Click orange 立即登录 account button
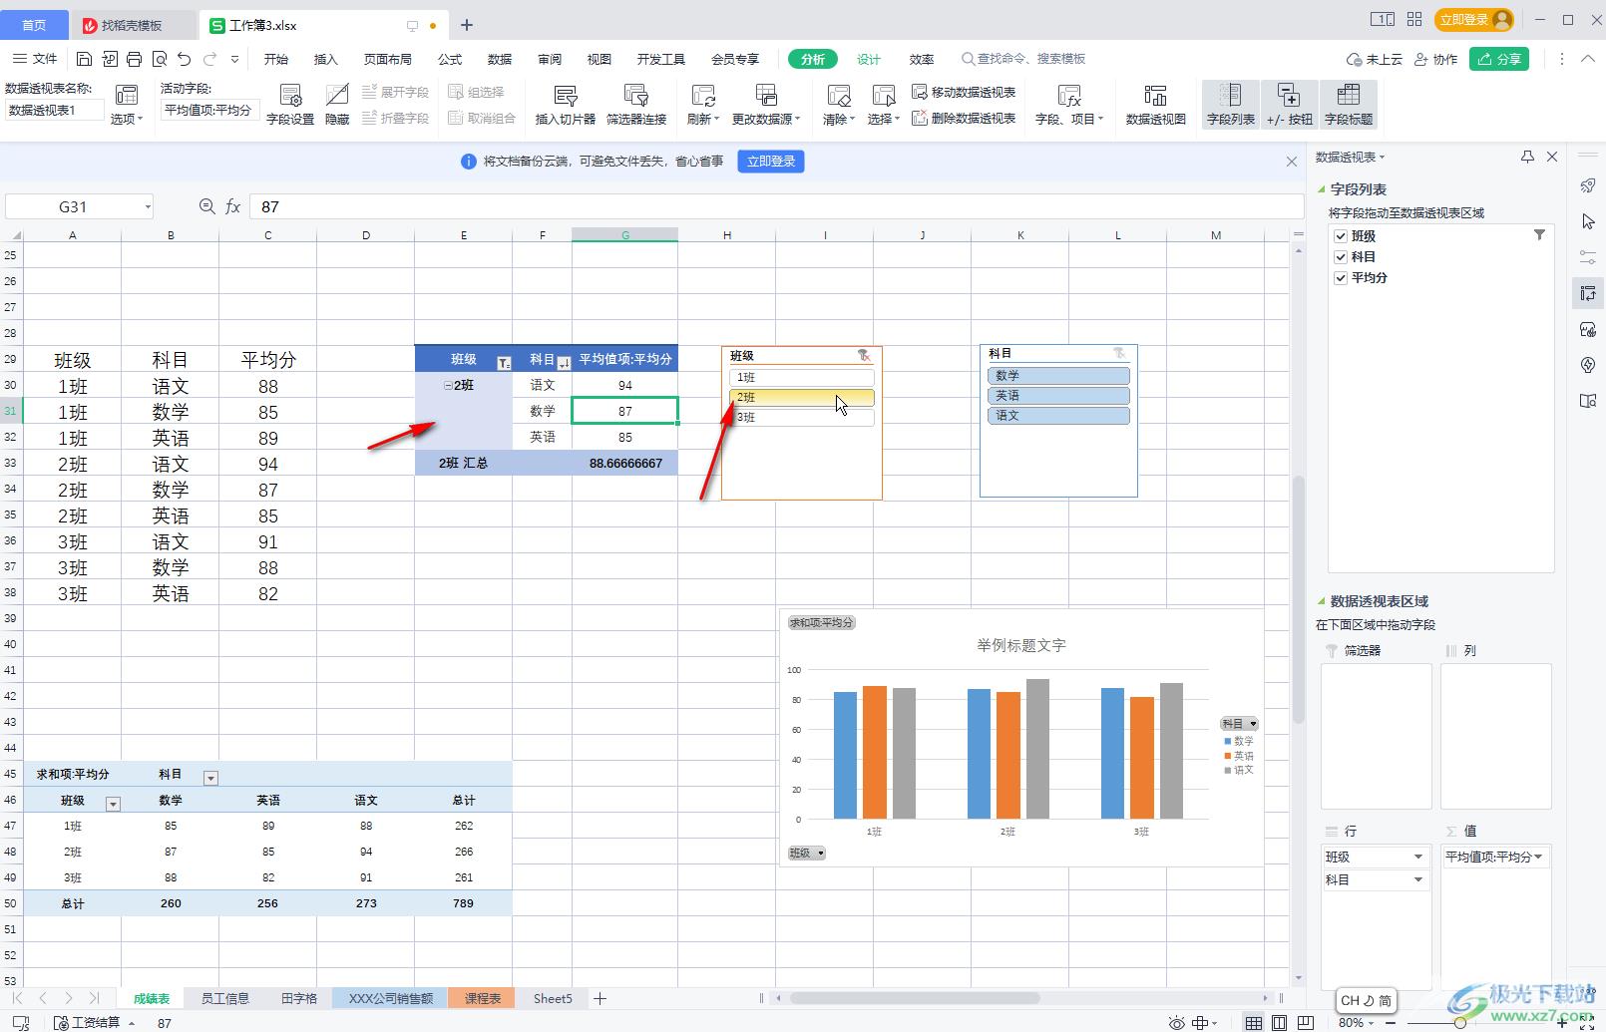The image size is (1606, 1032). tap(1473, 19)
